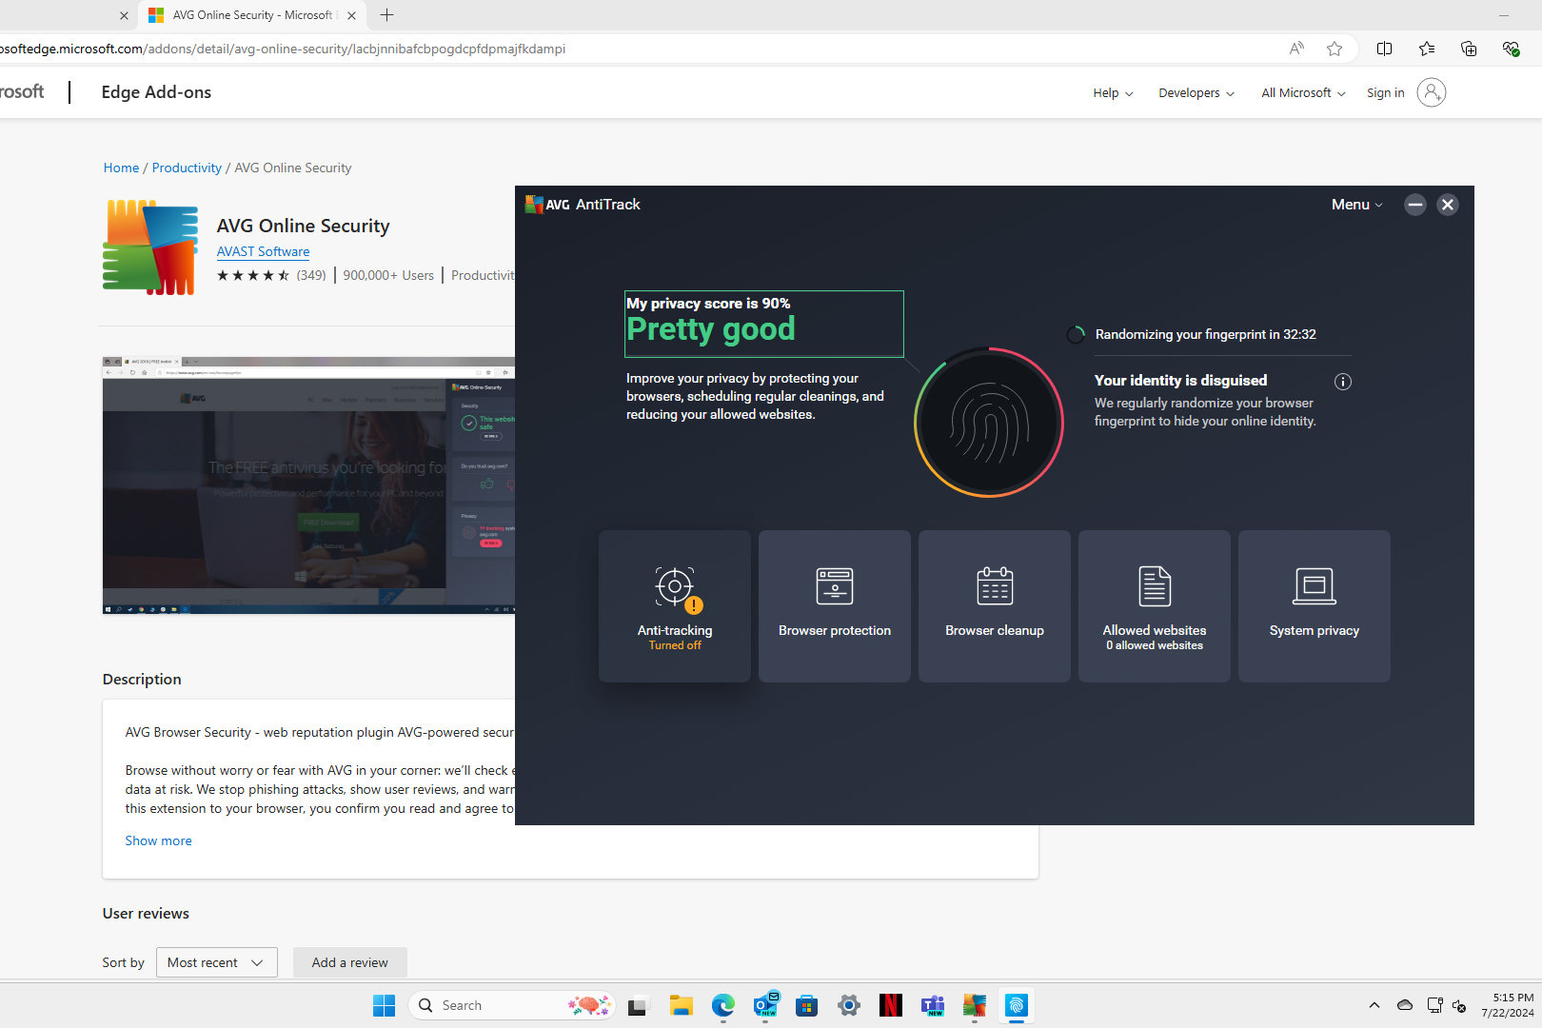Click the Edge Add-ons header title
This screenshot has height=1028, width=1542.
click(x=156, y=92)
